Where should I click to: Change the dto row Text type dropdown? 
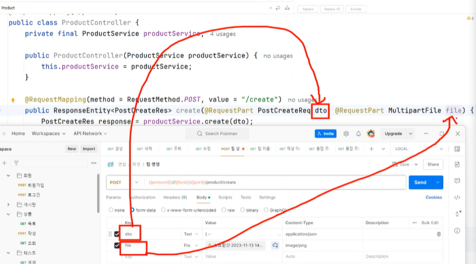pyautogui.click(x=191, y=234)
